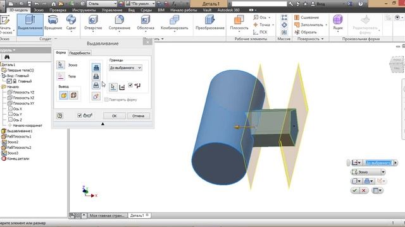Open the Инструменты ribbon tab

(84, 10)
